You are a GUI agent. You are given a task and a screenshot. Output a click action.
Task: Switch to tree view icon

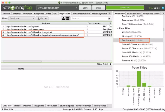point(63,19)
